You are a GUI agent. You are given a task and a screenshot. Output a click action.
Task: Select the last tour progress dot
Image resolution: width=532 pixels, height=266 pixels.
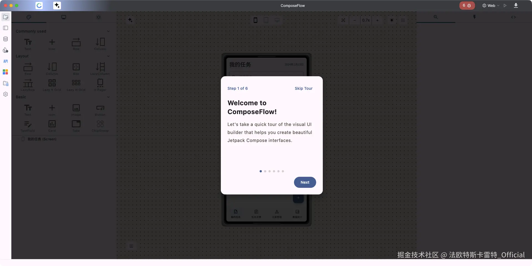coord(283,171)
